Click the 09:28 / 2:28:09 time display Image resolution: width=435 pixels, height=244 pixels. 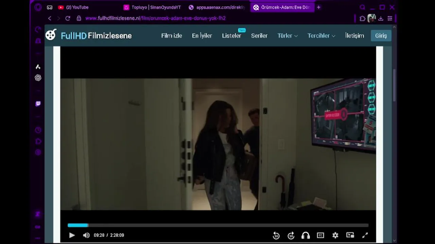(x=109, y=235)
